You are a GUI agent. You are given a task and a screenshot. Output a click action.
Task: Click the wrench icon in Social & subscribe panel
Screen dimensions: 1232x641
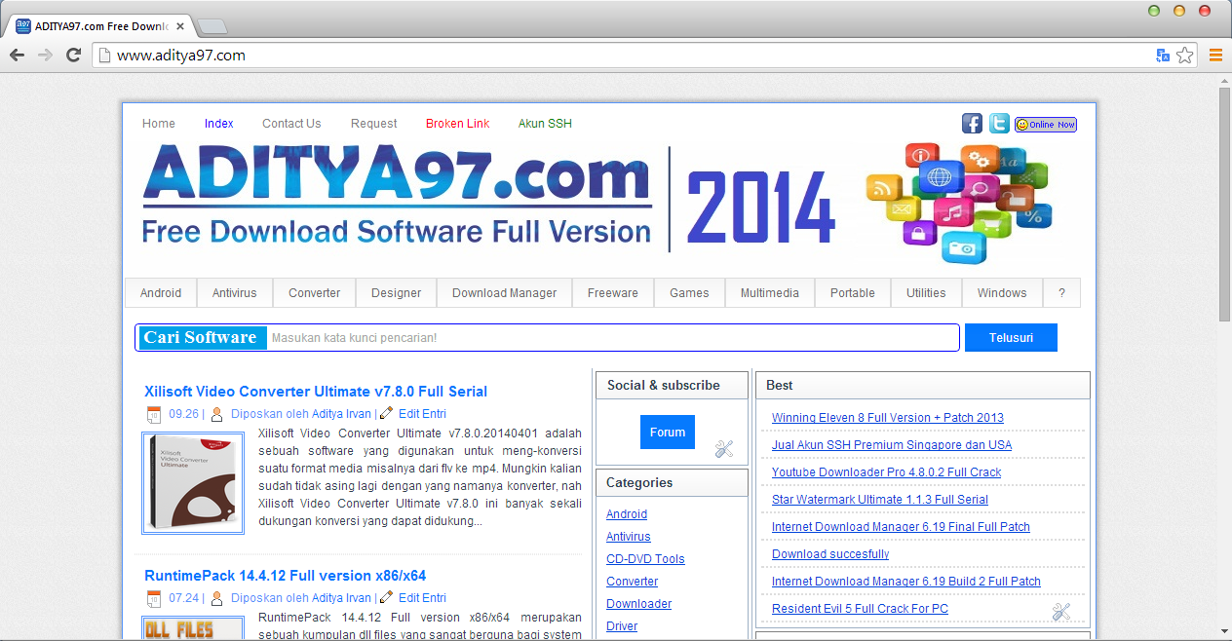(x=723, y=449)
